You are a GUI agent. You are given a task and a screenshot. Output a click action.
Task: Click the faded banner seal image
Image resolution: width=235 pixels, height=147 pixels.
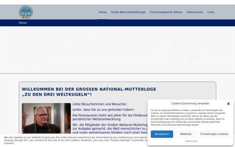click(x=185, y=49)
